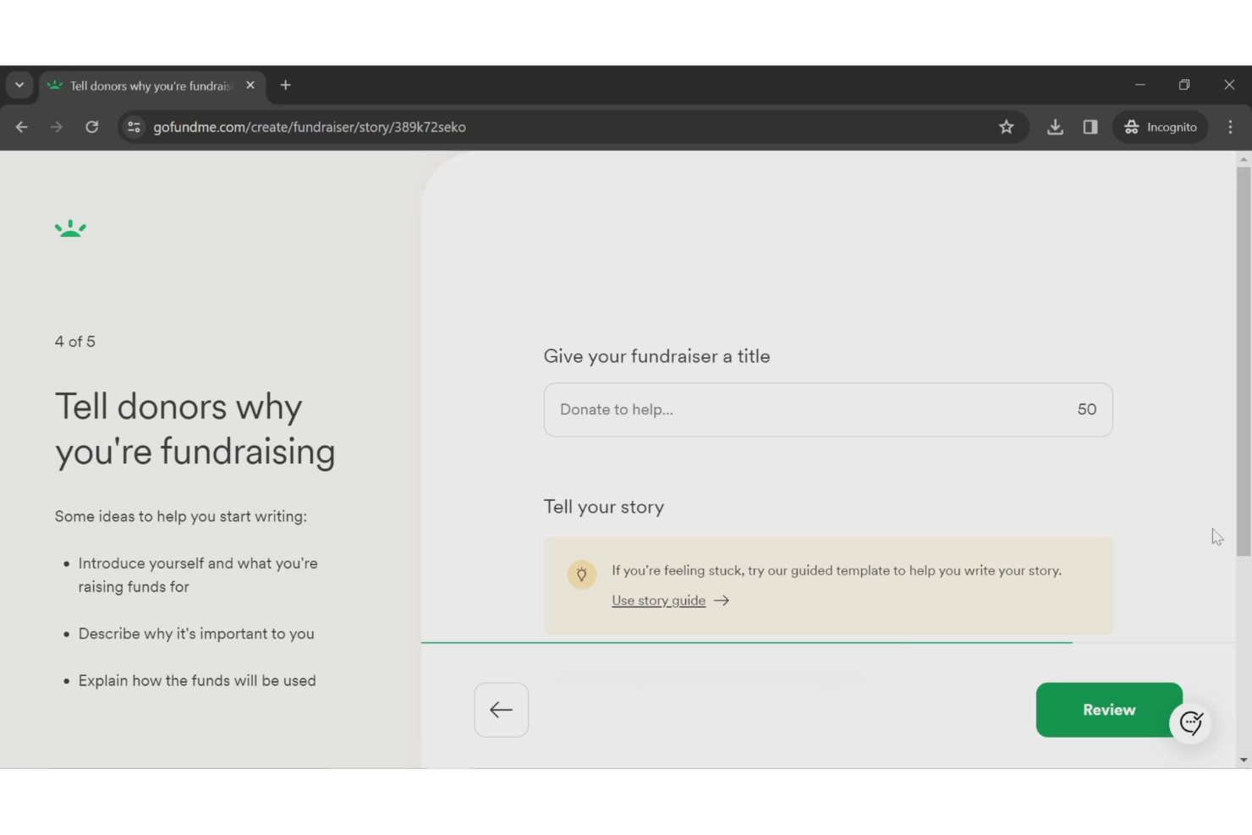Open the feedback chat widget near Review button
The height and width of the screenshot is (835, 1252).
click(1191, 723)
